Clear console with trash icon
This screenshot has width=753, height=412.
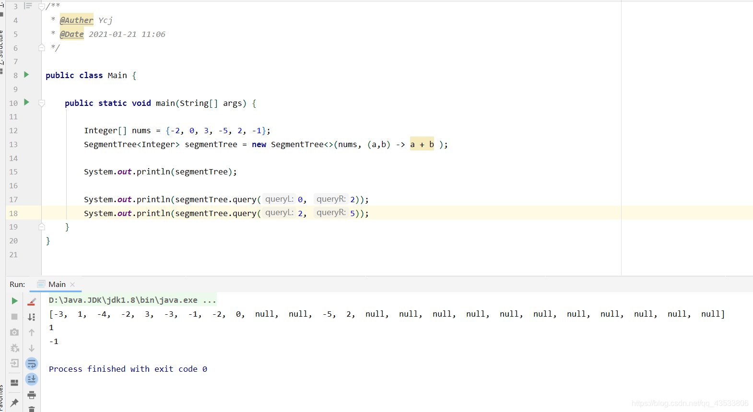(x=32, y=409)
